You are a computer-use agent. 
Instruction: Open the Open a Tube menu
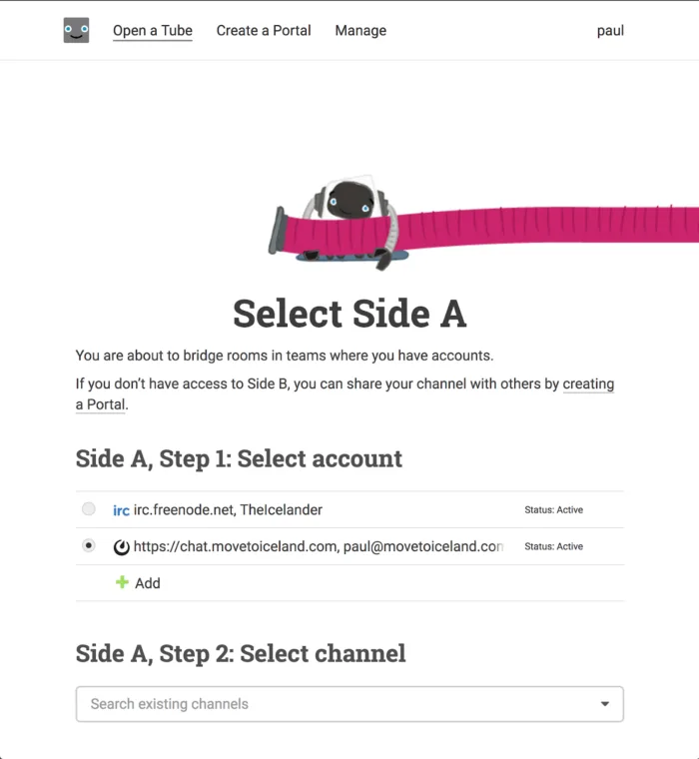153,31
